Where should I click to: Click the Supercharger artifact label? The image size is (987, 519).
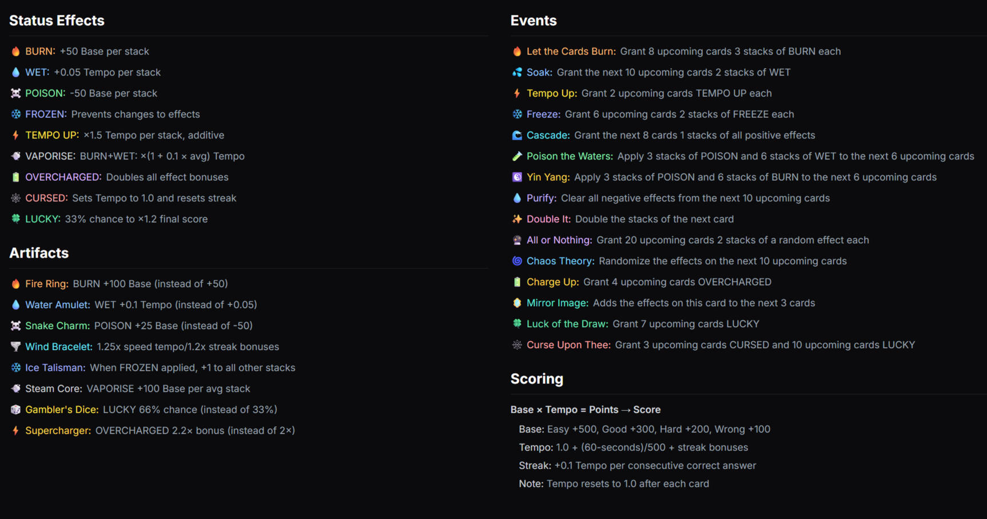(57, 430)
